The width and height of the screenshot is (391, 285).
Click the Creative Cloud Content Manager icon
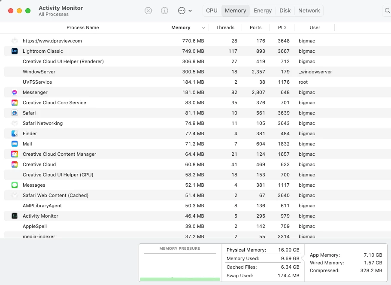tap(15, 154)
